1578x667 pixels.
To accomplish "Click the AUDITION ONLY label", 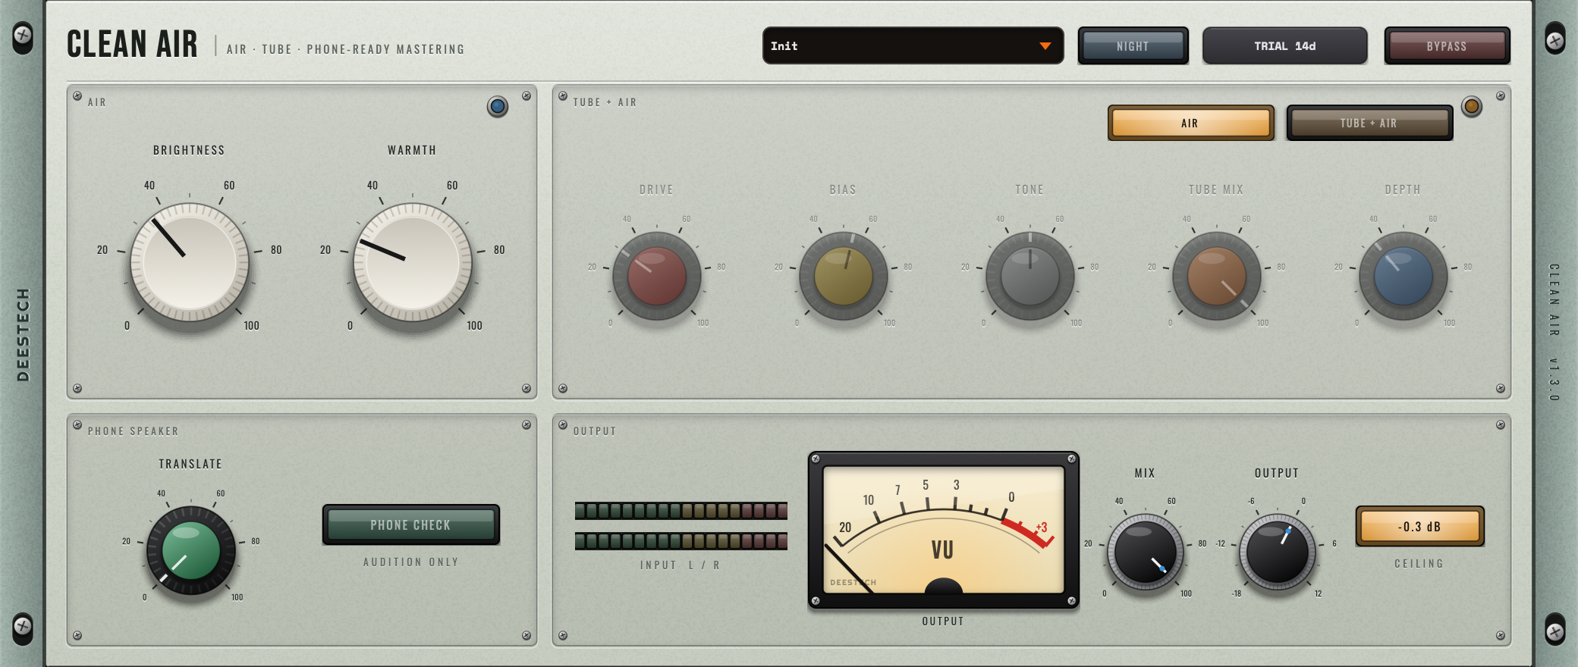I will (411, 562).
